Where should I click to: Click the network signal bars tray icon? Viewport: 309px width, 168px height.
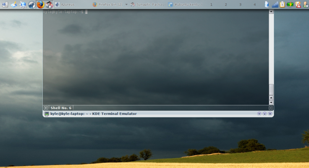tap(275, 5)
